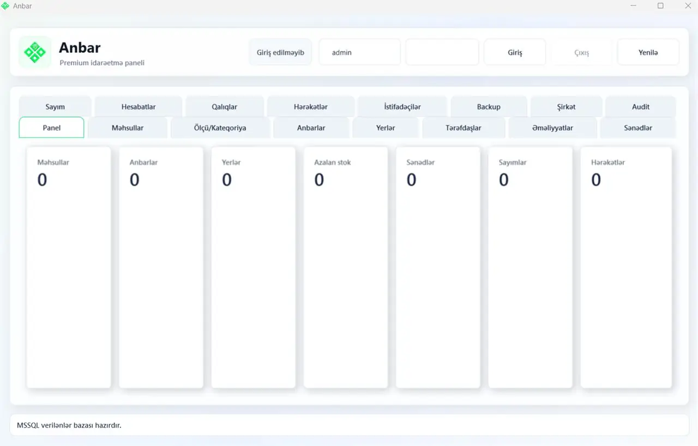Switch to the Şirkət tab
The image size is (698, 446).
(566, 107)
